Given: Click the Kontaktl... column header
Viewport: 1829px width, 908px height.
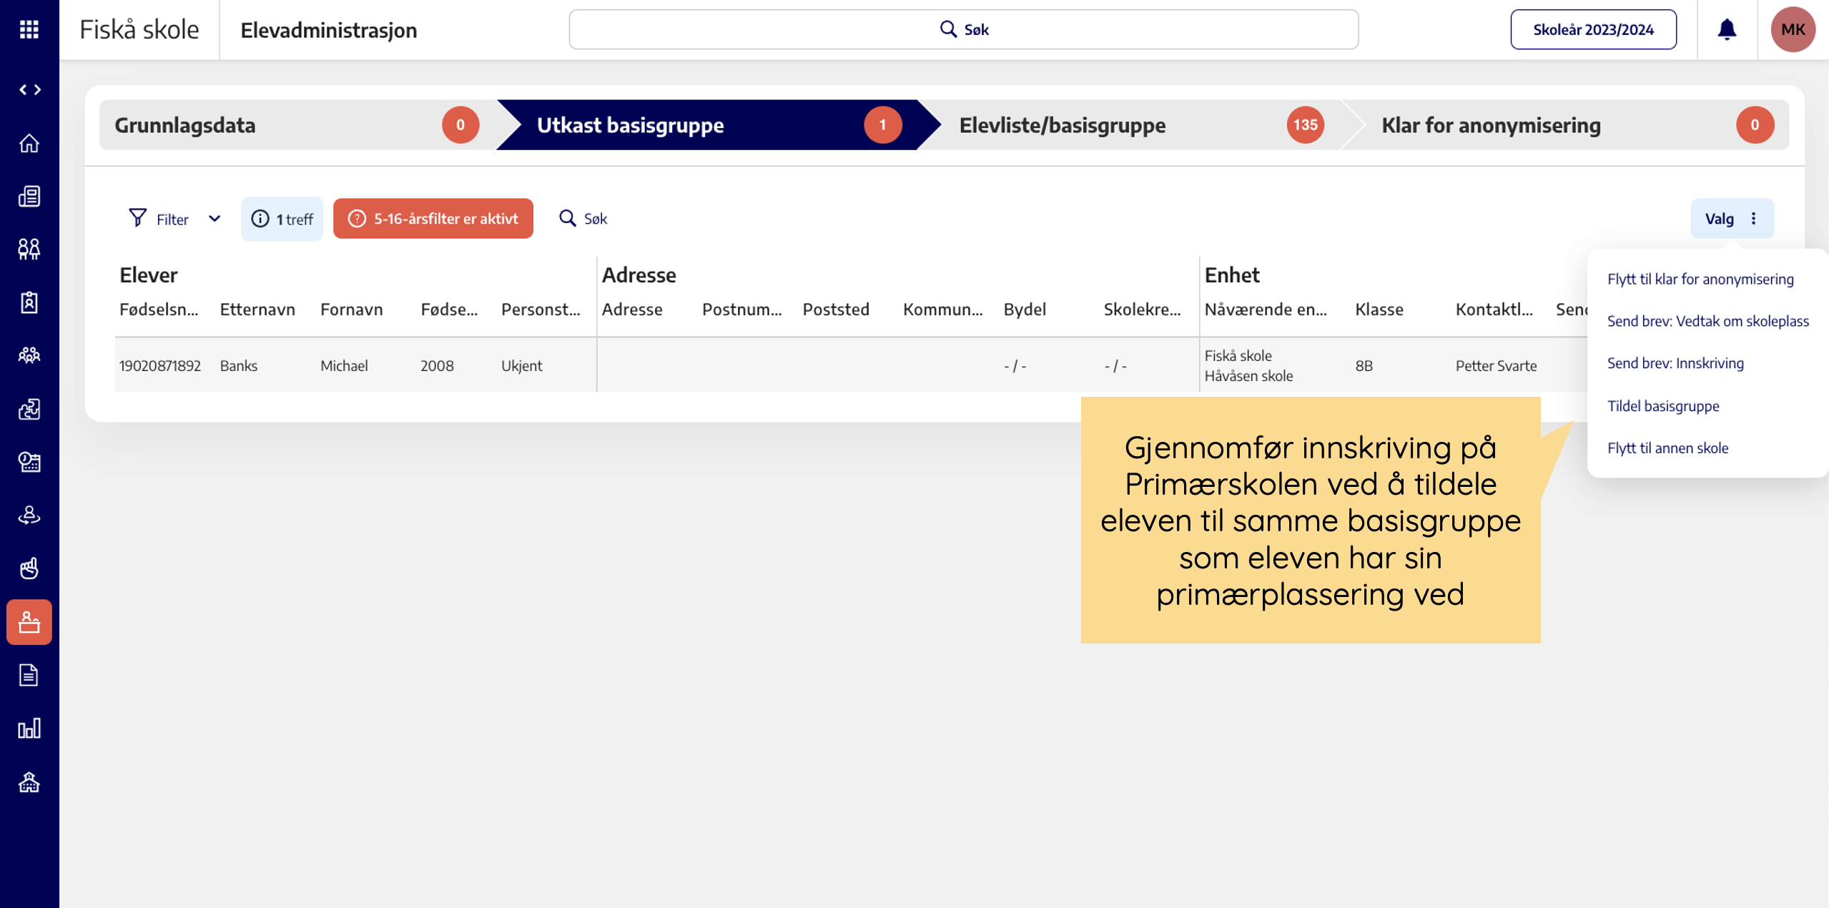Looking at the screenshot, I should (x=1494, y=310).
